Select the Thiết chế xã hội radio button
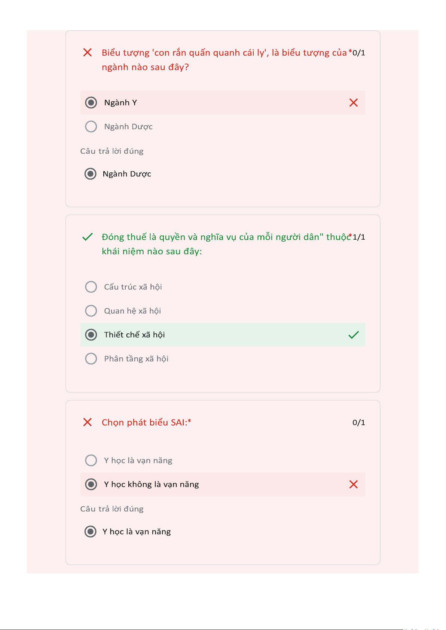446x630 pixels. coord(91,335)
